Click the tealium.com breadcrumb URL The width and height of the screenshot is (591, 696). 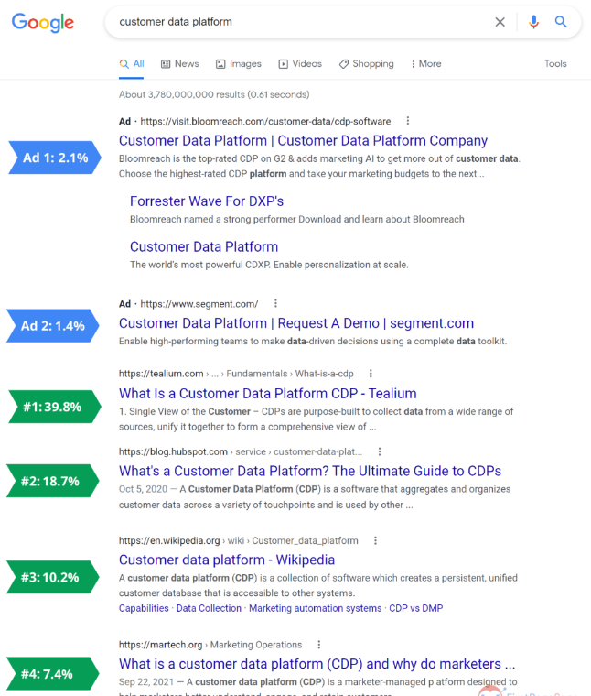pos(236,374)
